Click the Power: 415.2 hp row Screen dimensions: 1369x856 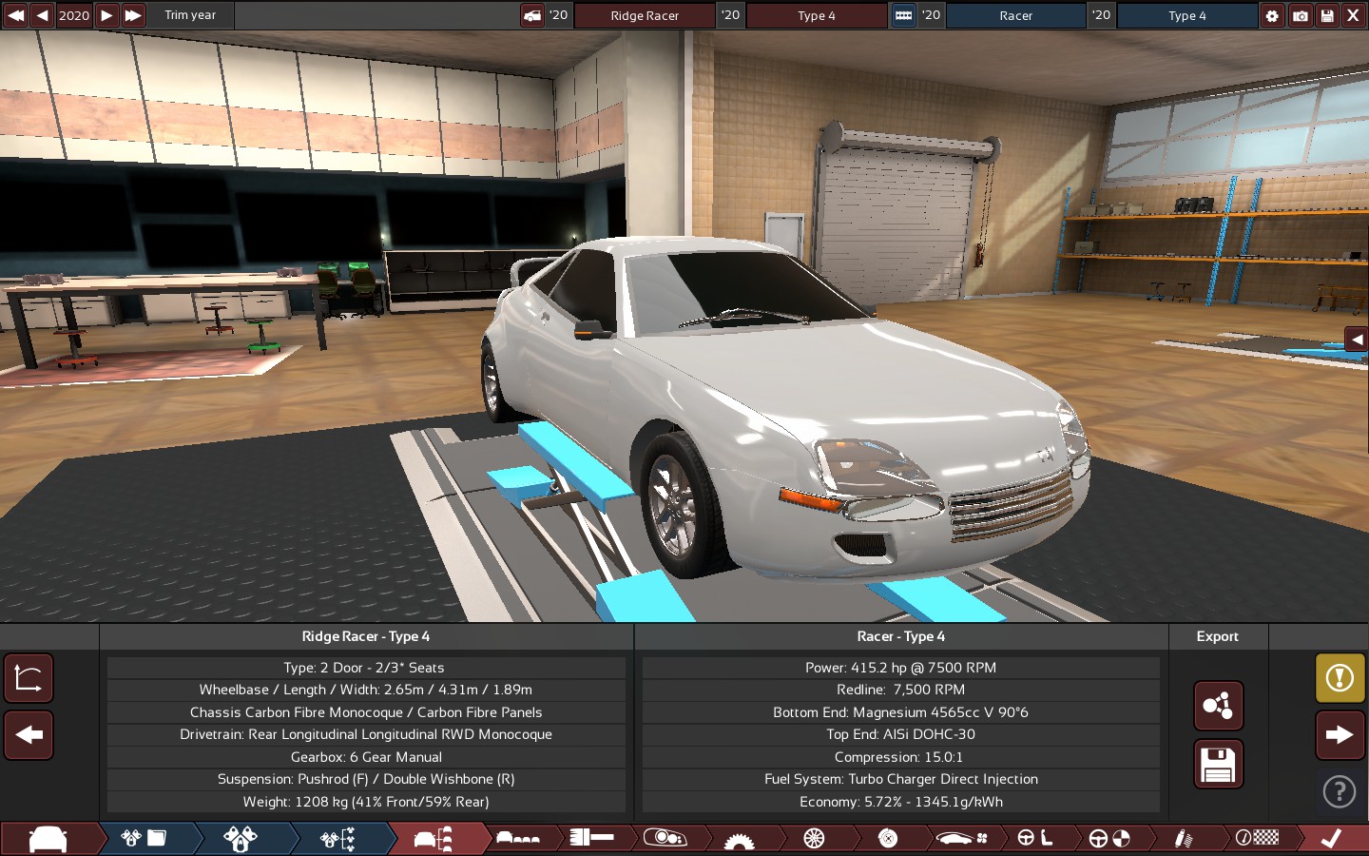[x=900, y=668]
